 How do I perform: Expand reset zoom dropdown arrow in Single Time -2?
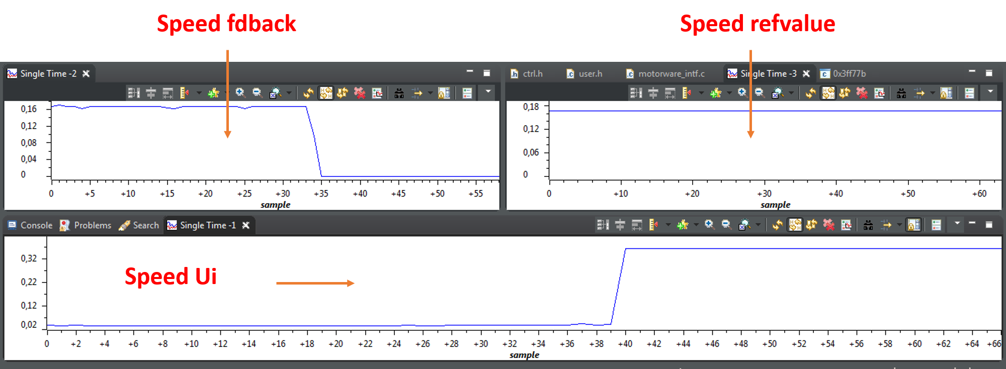(289, 93)
